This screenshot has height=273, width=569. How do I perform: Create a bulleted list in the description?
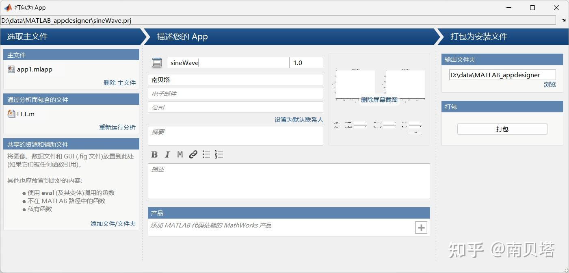tap(206, 154)
